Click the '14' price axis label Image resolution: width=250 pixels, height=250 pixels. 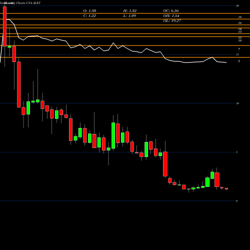pyautogui.click(x=240, y=29)
